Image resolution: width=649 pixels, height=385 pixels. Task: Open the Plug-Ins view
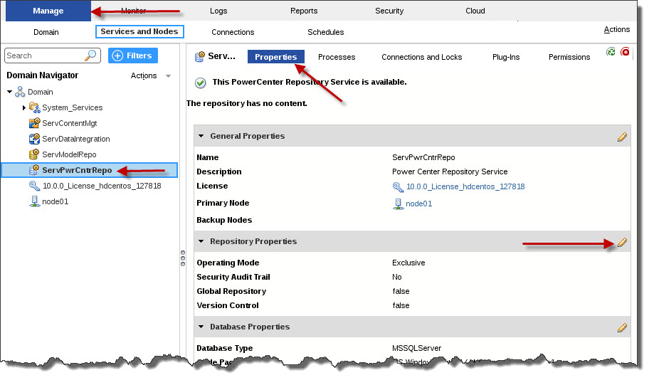coord(506,57)
